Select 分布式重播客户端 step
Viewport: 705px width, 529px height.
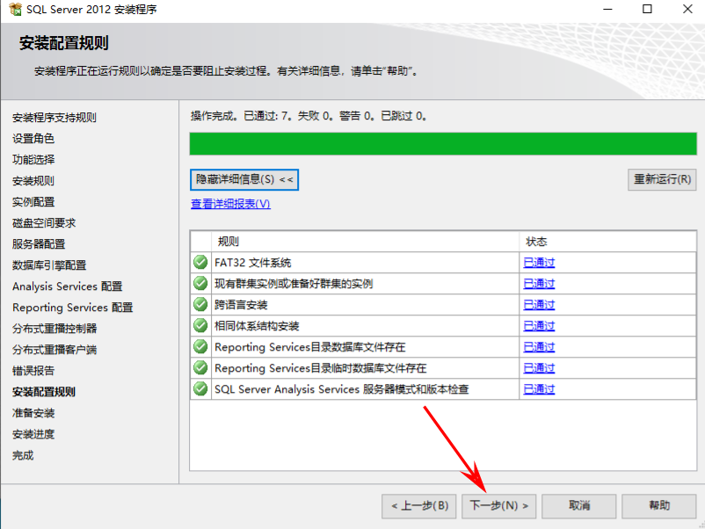tap(55, 350)
